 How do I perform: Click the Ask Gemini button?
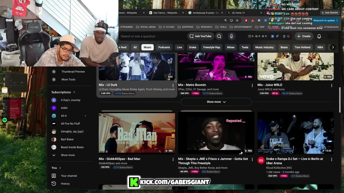pos(329,13)
